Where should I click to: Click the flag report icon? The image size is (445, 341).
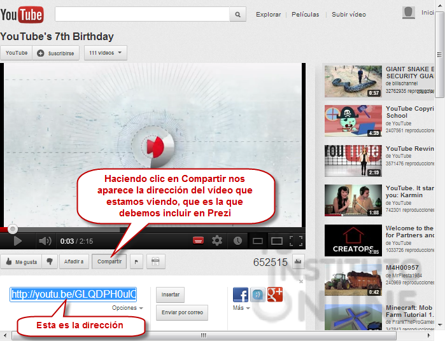[136, 261]
